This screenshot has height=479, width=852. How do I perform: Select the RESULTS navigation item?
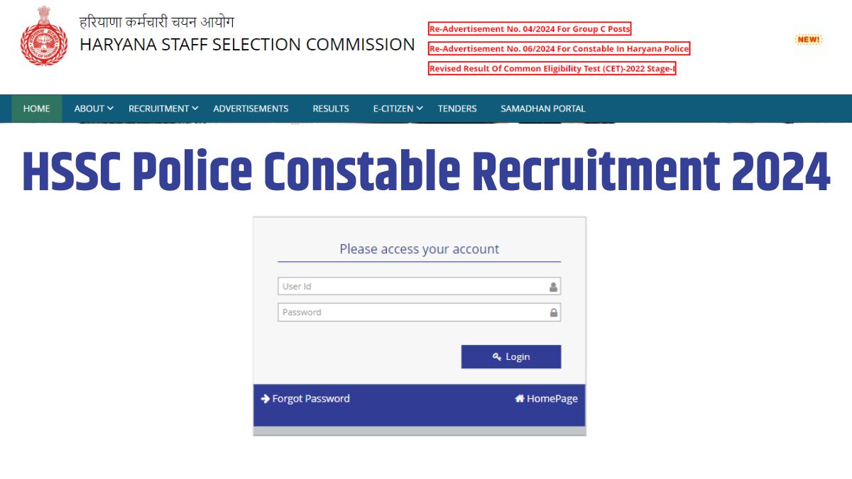click(330, 109)
